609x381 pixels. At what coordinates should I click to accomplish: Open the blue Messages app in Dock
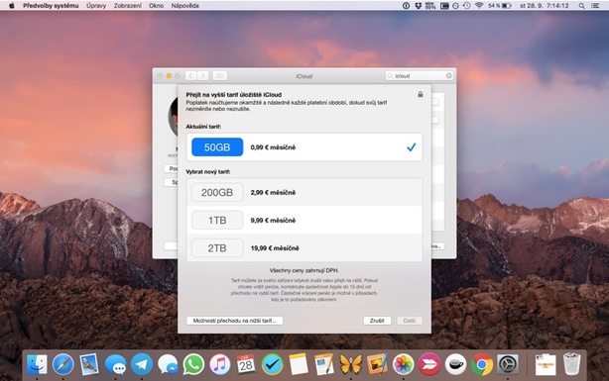click(x=115, y=365)
